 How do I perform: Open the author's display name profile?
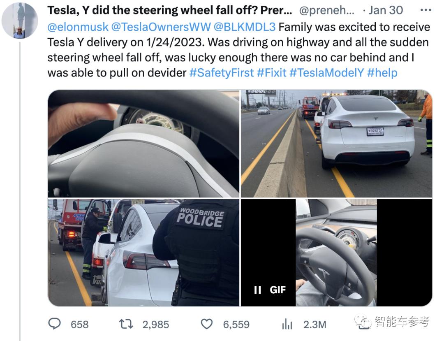click(170, 10)
